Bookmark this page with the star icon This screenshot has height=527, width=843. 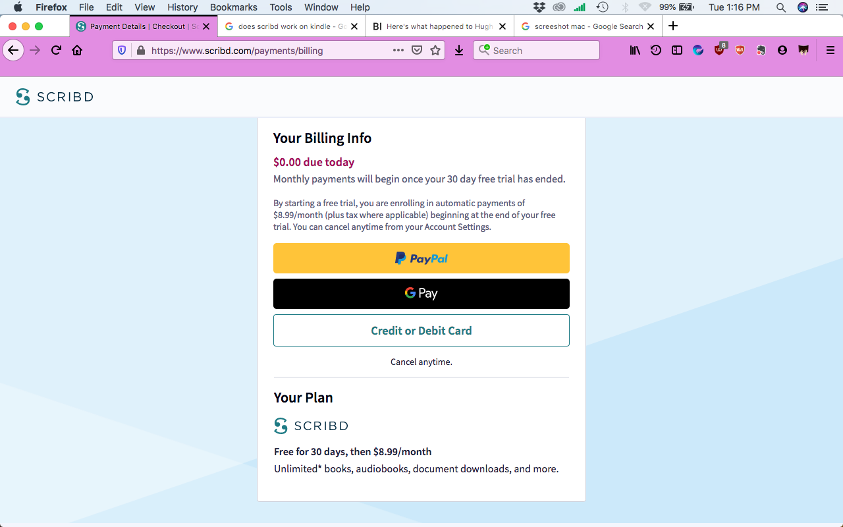coord(435,50)
